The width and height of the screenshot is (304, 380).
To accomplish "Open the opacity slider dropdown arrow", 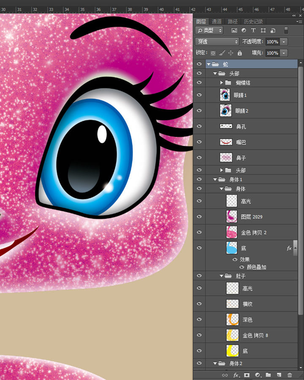I will 284,42.
